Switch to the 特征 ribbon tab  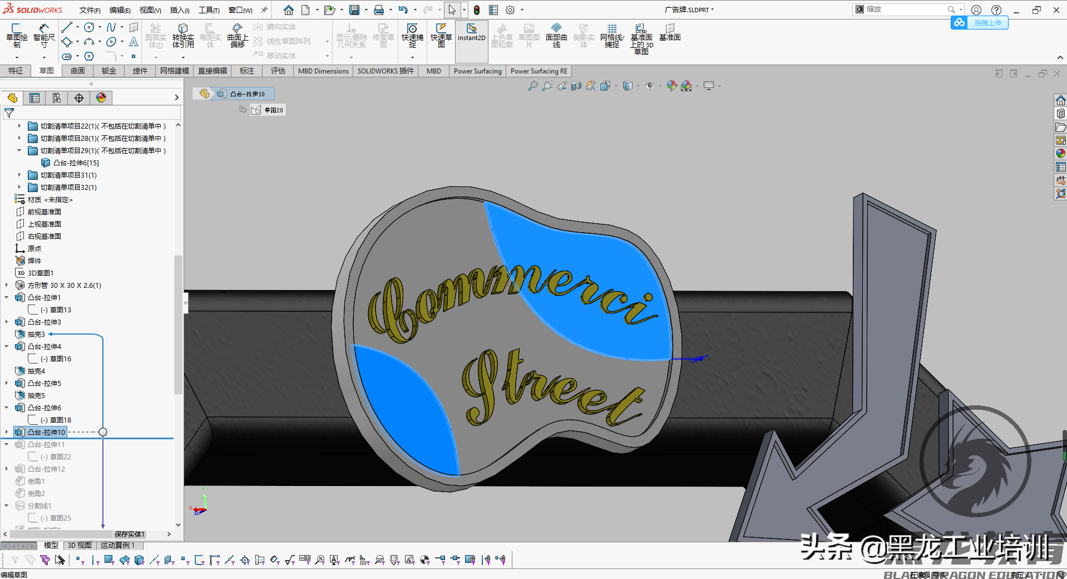tap(16, 71)
